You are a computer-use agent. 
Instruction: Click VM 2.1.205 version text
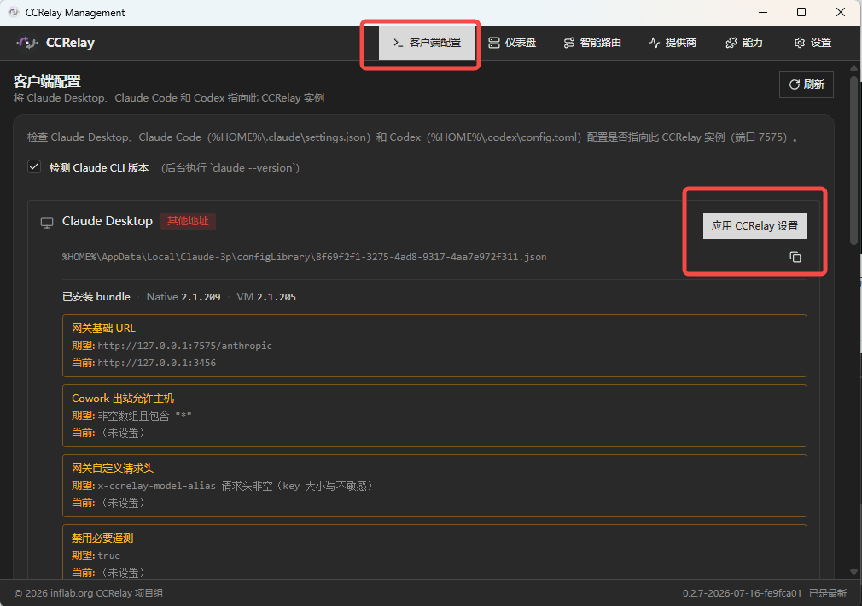[x=266, y=297]
